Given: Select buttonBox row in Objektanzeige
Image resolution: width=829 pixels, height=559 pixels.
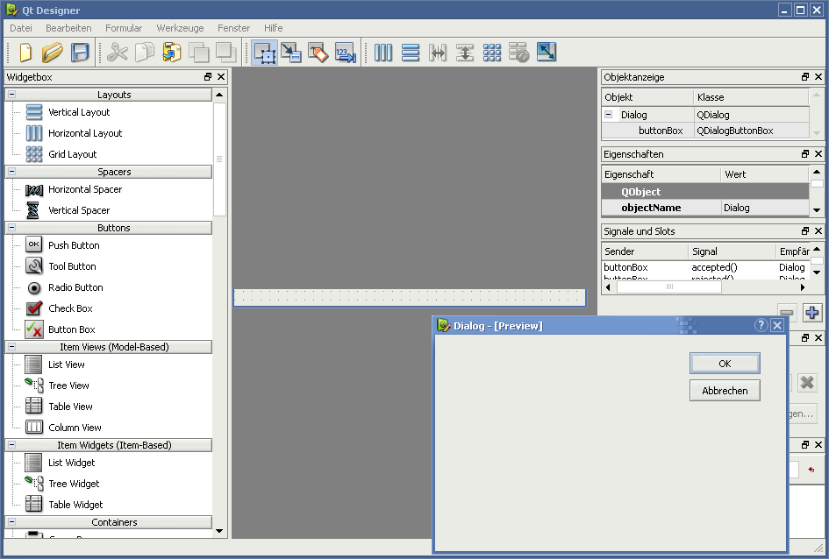Looking at the screenshot, I should pos(705,131).
